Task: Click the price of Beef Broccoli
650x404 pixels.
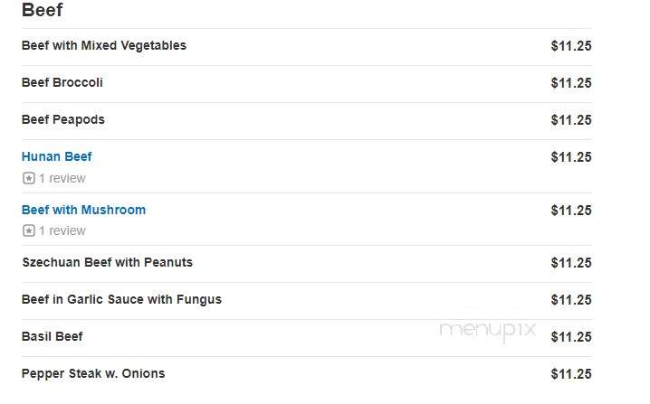Action: tap(571, 83)
